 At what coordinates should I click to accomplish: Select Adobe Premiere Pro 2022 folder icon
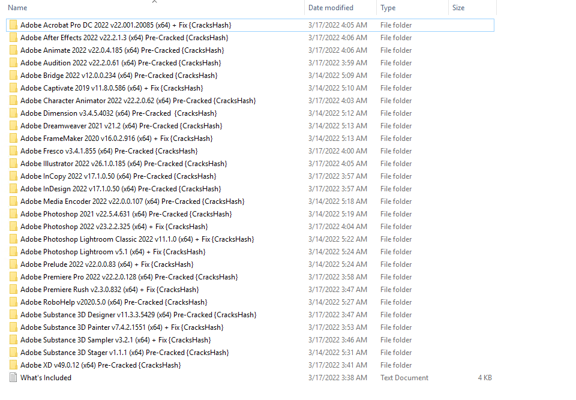(x=13, y=277)
